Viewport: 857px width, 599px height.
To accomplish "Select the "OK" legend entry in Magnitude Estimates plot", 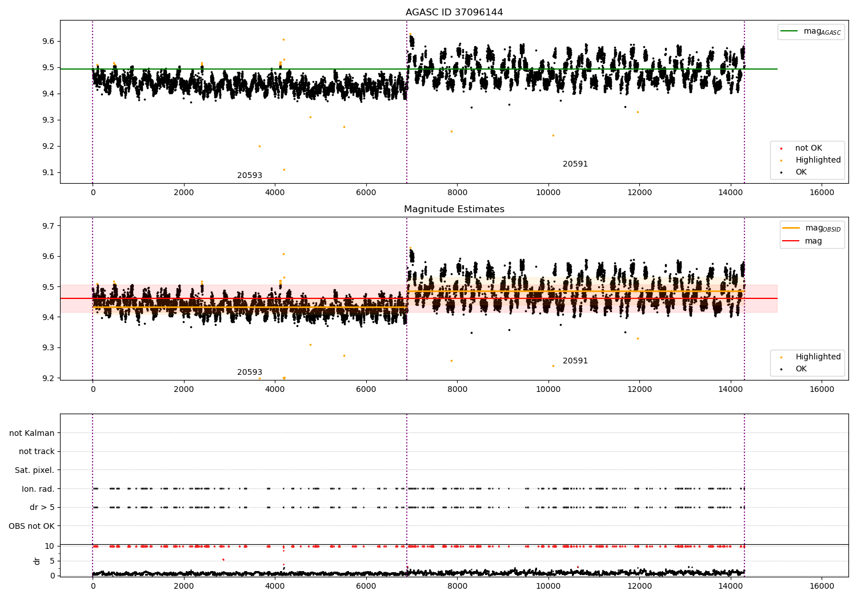I will pos(801,369).
